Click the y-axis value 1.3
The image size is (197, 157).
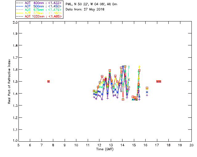(x=15, y=105)
